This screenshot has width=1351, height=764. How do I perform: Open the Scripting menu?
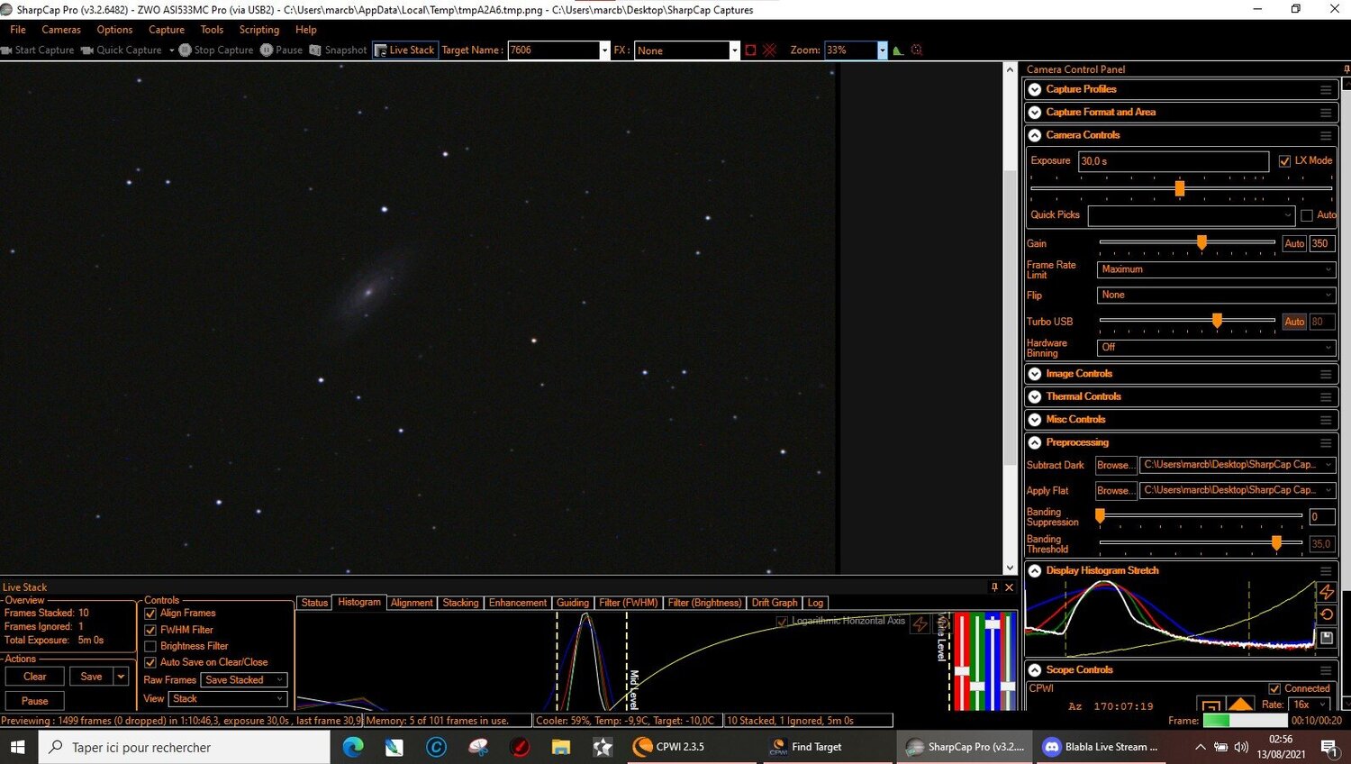tap(259, 30)
